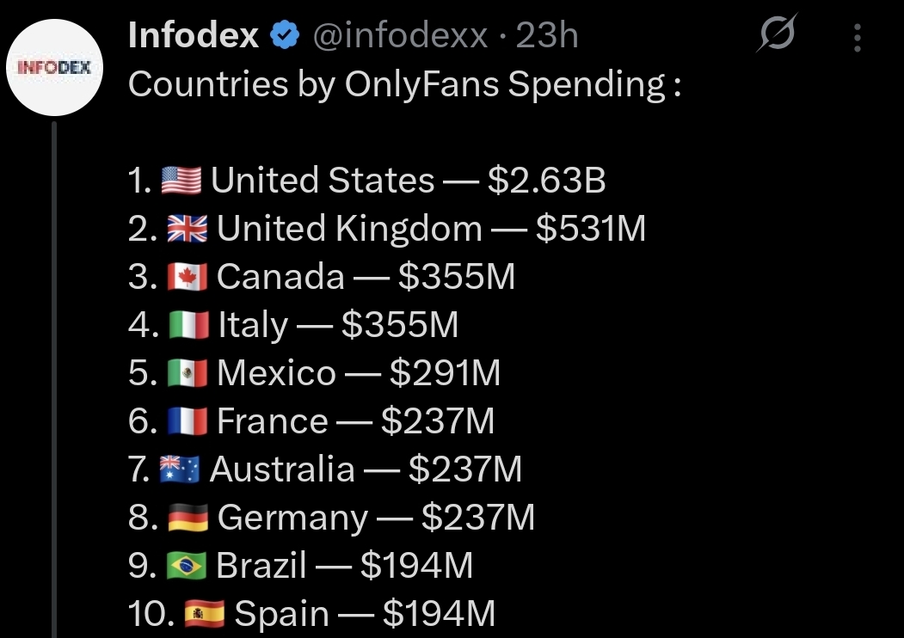Click the Germany flag emoji
The width and height of the screenshot is (904, 638).
point(188,518)
